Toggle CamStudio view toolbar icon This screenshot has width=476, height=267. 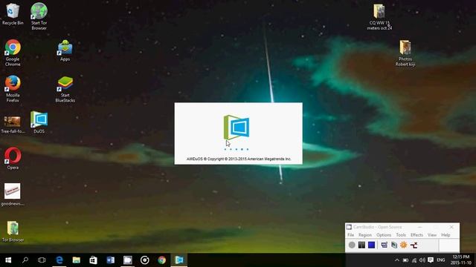pos(384,245)
